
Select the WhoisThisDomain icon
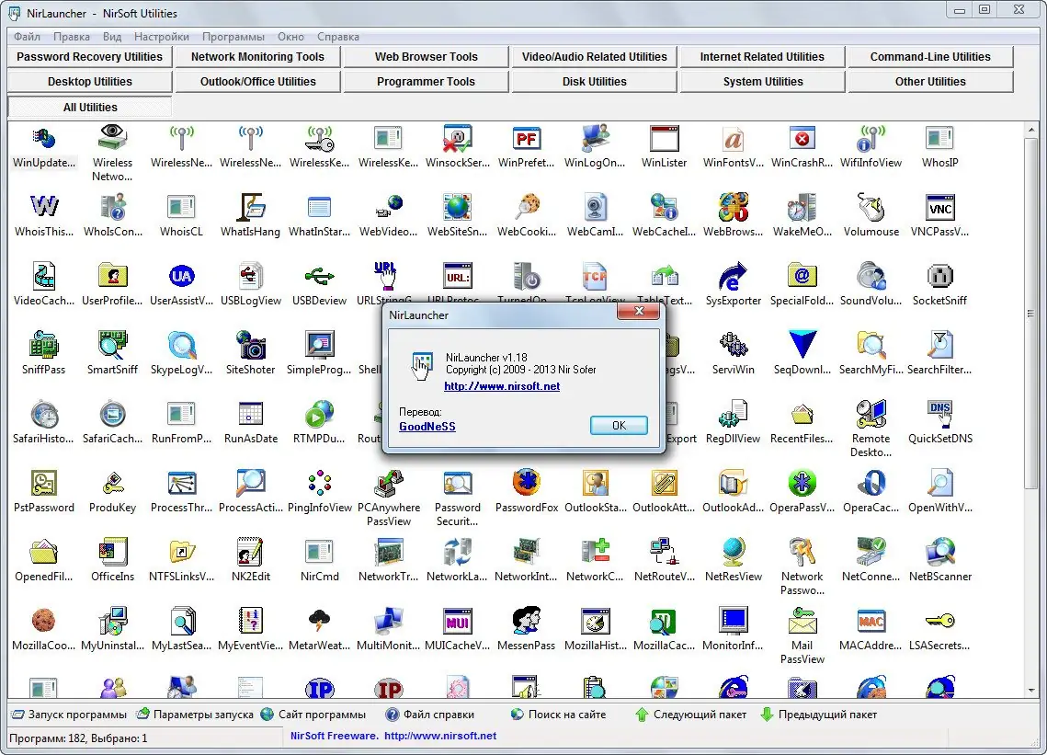click(44, 207)
